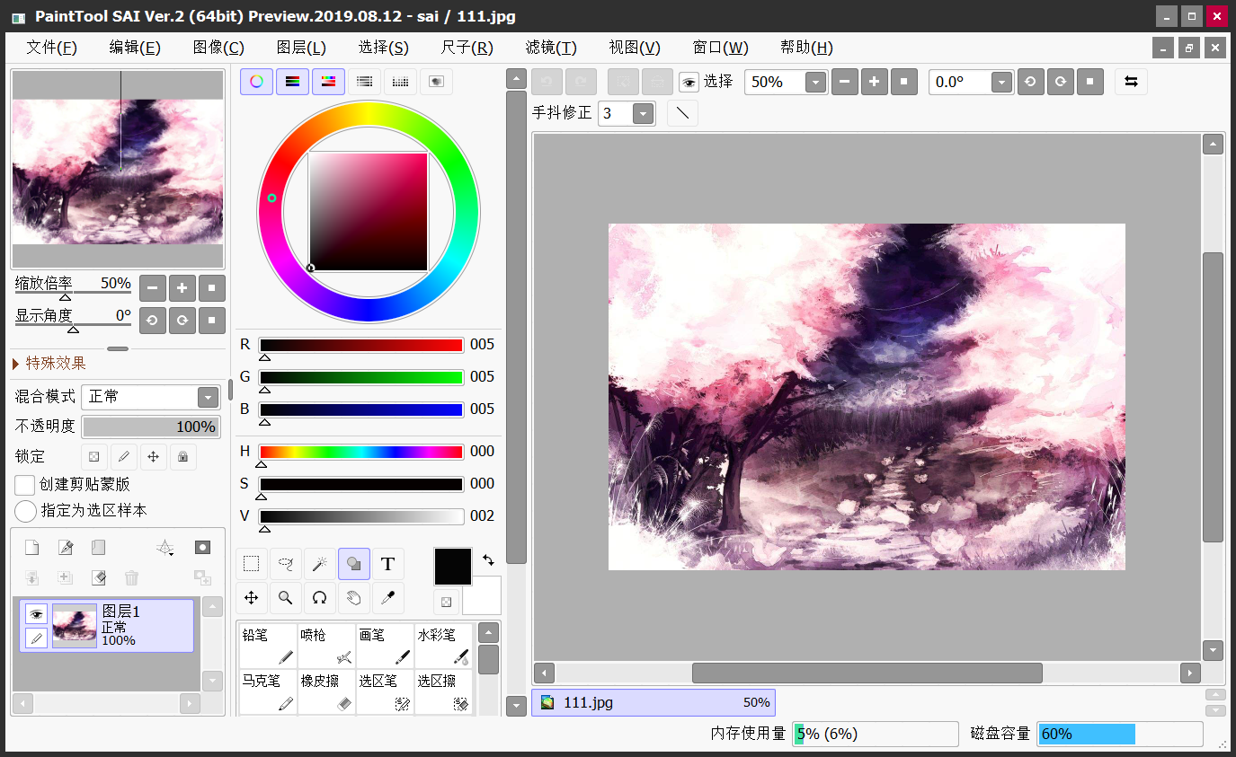
Task: Toggle lock all on layer
Action: [182, 457]
